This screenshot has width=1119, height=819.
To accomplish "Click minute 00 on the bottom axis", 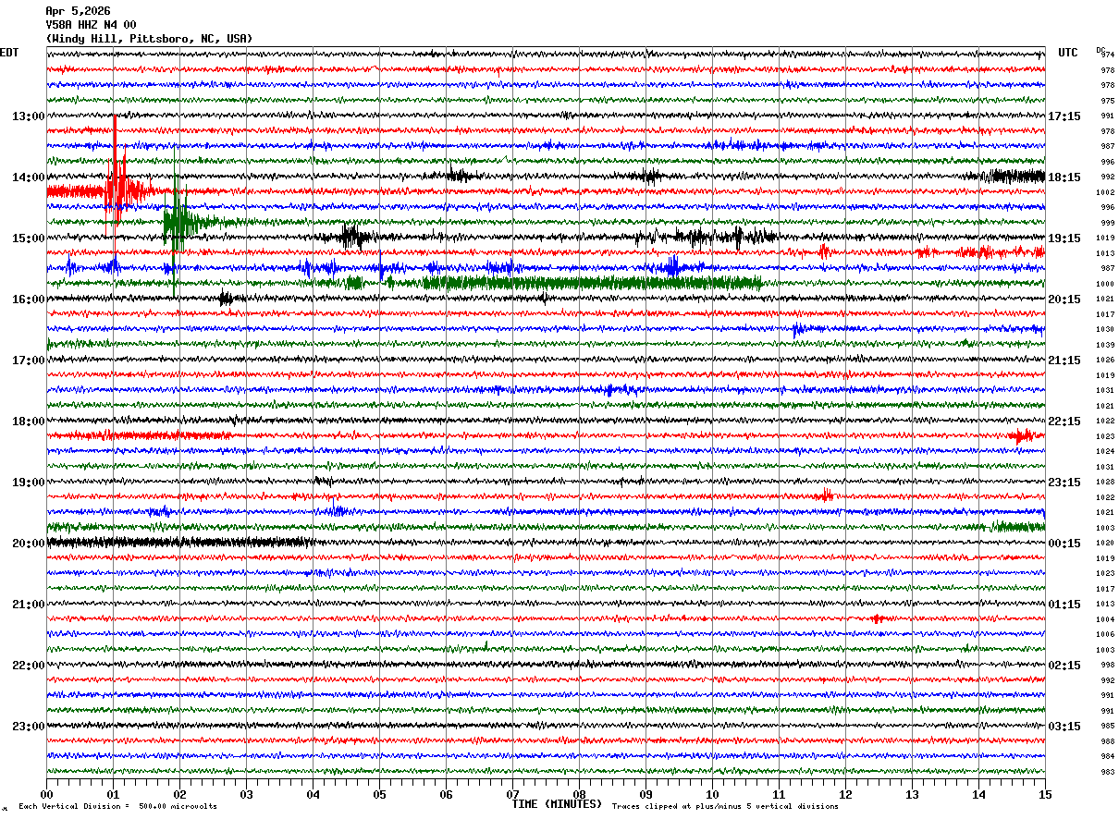I will coord(46,794).
